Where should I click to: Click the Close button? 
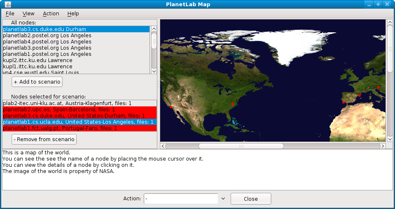coord(250,199)
